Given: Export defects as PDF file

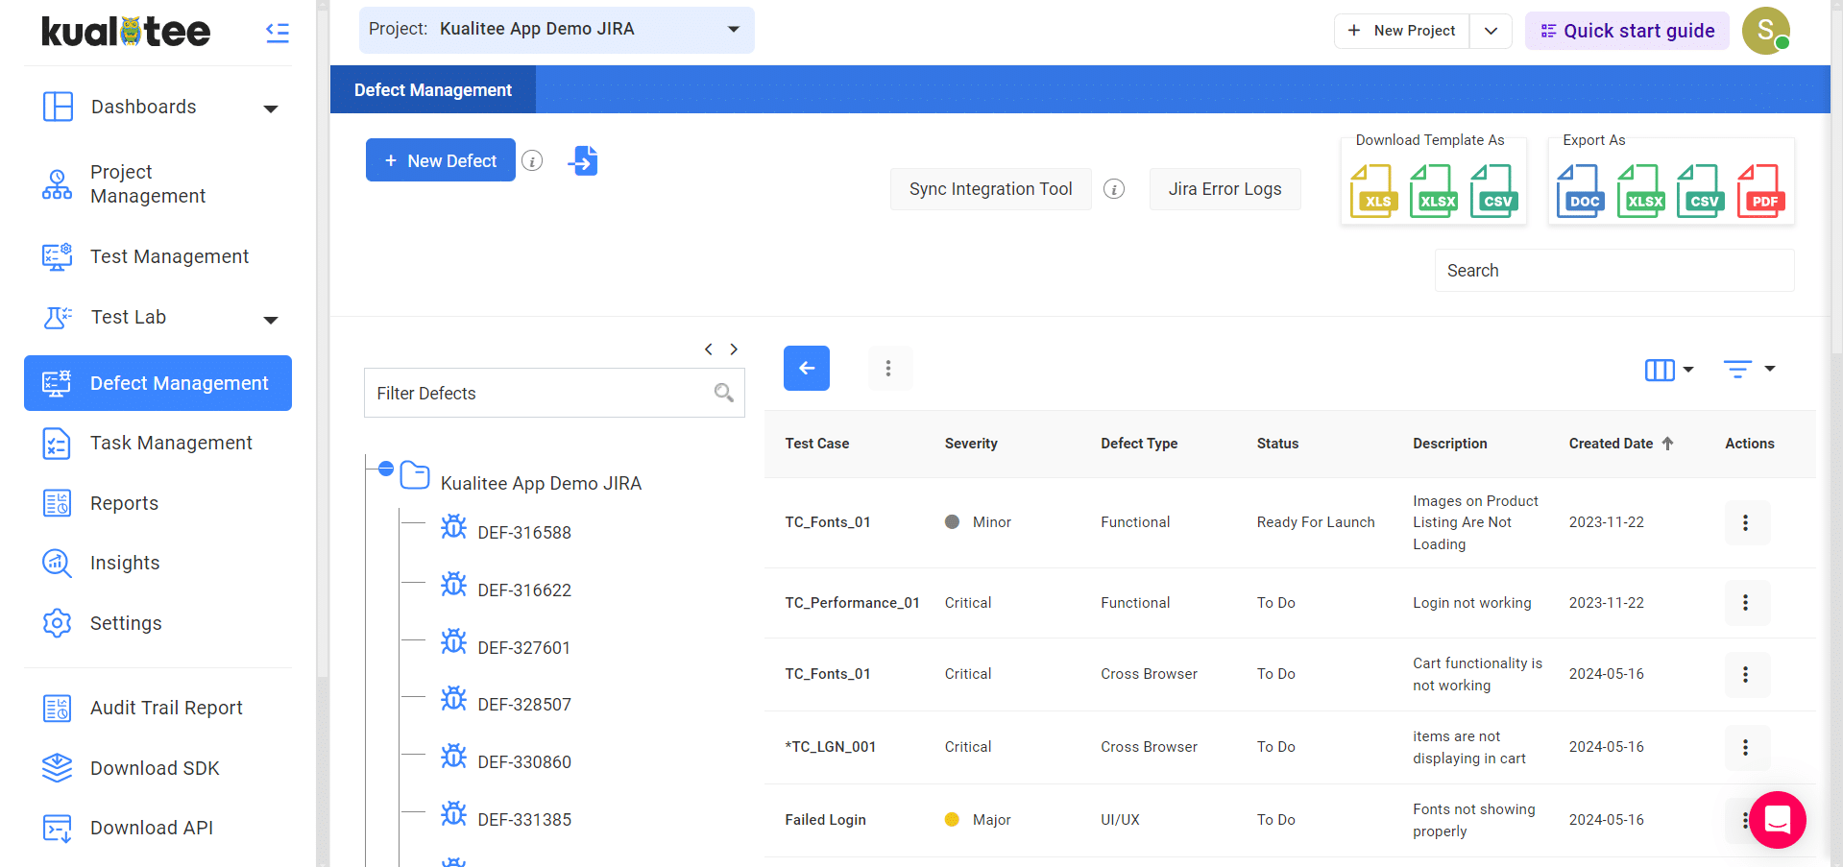Looking at the screenshot, I should tap(1760, 190).
